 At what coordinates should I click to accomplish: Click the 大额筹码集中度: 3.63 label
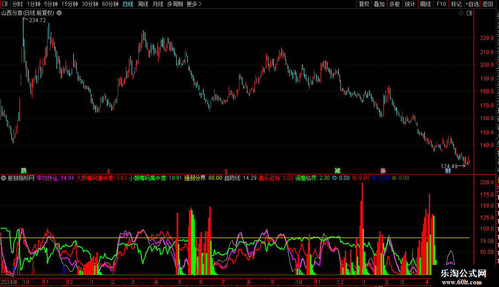coord(102,178)
